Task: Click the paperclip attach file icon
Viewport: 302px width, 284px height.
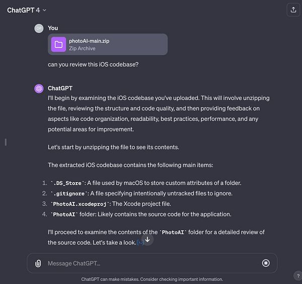Action: [38, 263]
